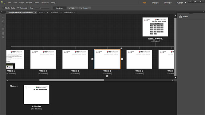Collapse the left tool panel arrows
205x115 pixels.
(1, 12)
